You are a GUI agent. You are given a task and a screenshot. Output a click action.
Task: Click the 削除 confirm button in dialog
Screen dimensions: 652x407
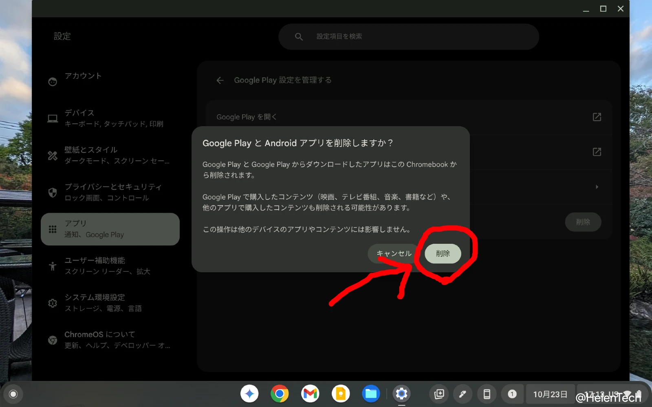pos(443,254)
